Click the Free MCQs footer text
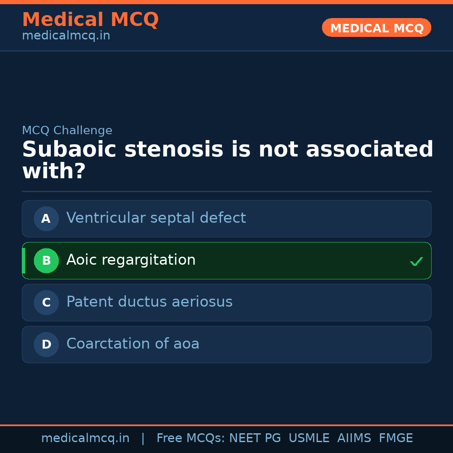Image resolution: width=453 pixels, height=453 pixels. [x=190, y=438]
